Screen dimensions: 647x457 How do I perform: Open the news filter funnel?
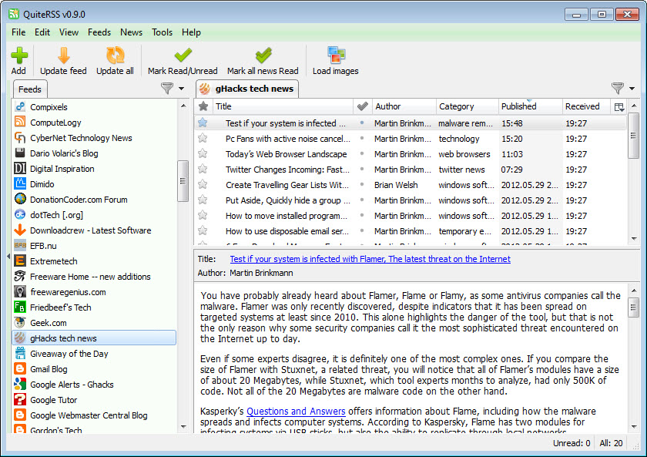point(617,89)
